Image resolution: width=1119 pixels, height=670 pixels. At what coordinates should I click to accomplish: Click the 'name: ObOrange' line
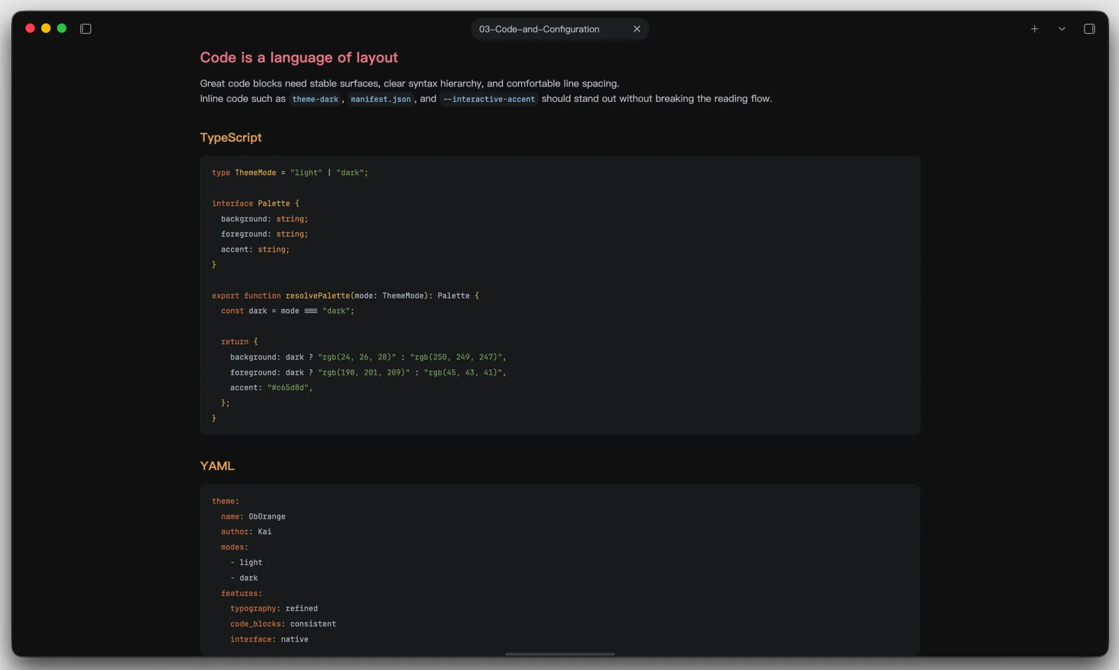coord(253,516)
